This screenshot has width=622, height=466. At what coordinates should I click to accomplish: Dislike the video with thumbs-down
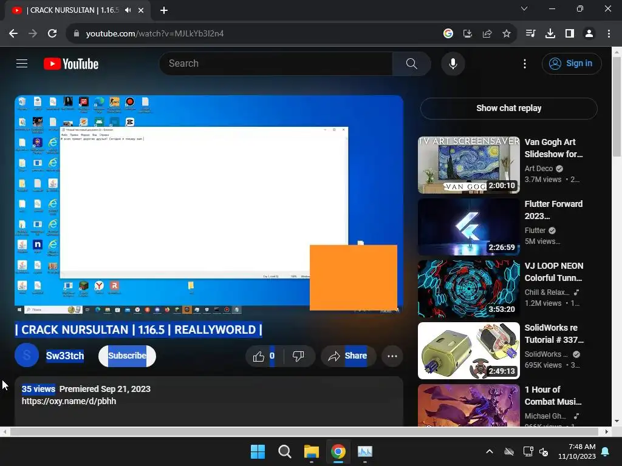point(298,356)
